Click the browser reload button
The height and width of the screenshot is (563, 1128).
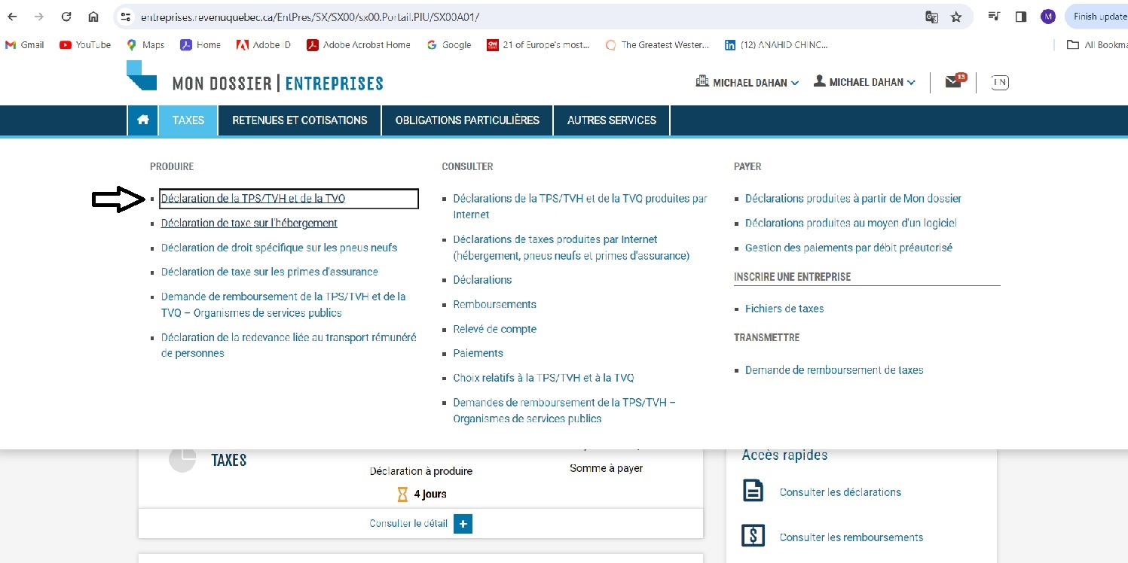[x=66, y=17]
